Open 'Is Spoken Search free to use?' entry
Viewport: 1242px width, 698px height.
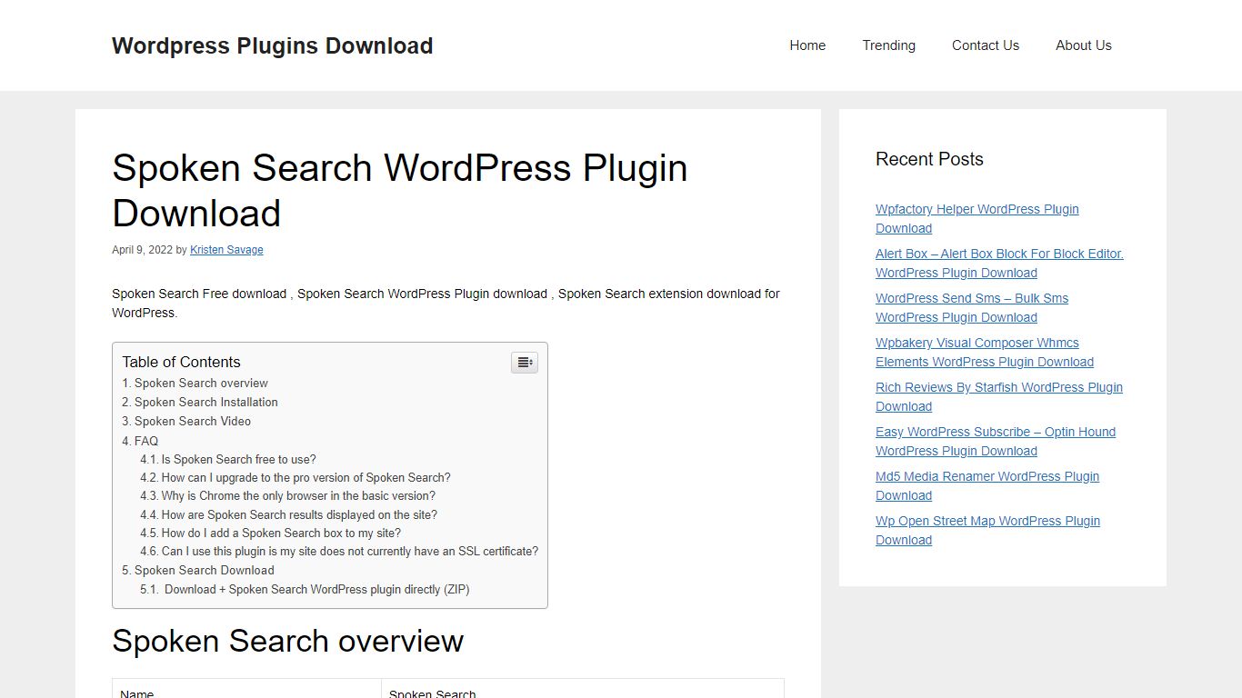(x=228, y=460)
